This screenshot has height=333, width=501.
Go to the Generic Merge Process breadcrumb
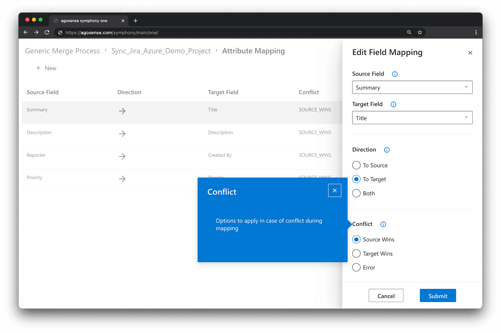click(62, 51)
